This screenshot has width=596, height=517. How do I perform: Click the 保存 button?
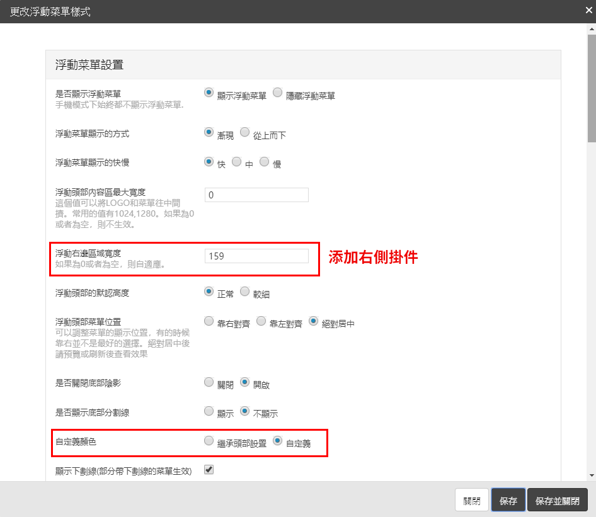click(508, 500)
